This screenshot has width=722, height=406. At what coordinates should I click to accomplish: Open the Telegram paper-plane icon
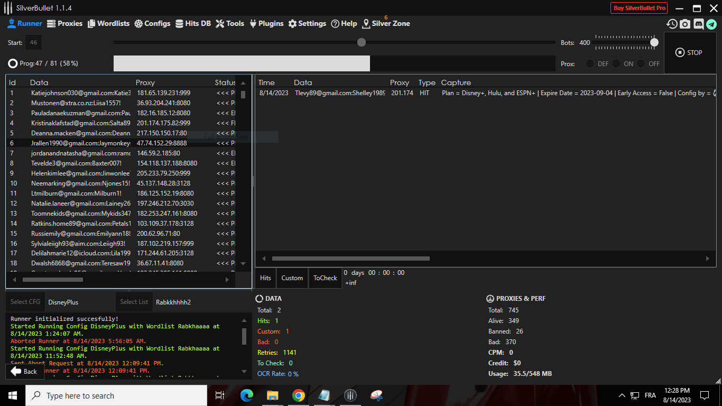711,24
